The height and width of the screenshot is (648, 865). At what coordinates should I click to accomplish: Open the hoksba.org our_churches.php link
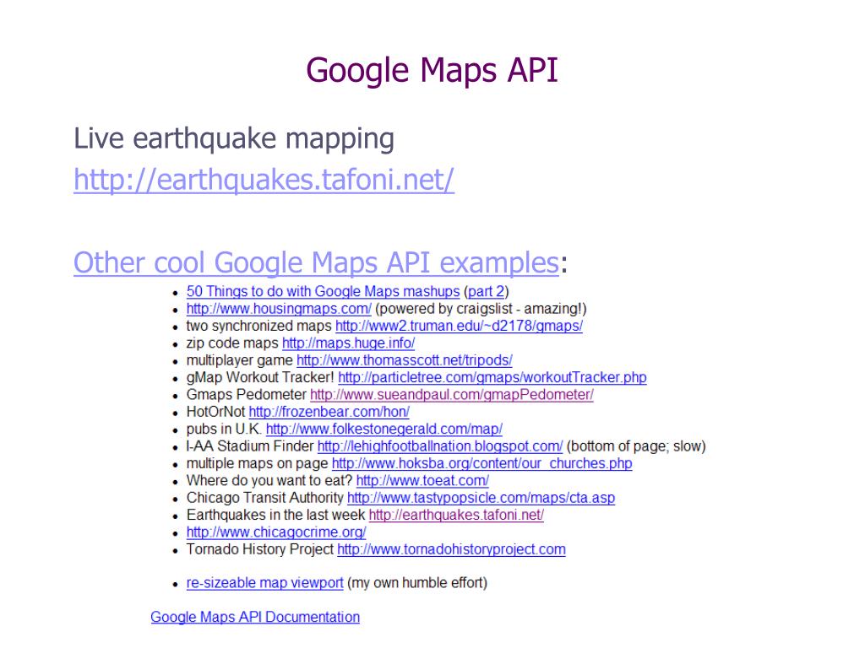point(481,463)
